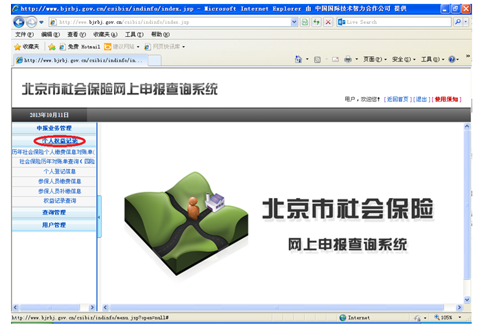
Task: Click the Refresh page icon
Action: point(317,22)
